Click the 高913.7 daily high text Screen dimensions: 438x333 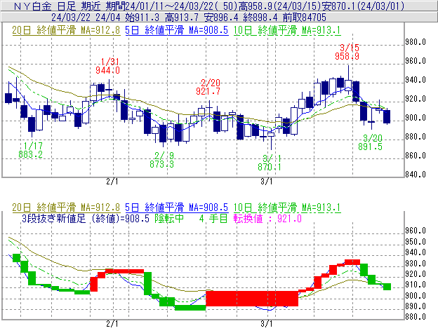tap(182, 18)
